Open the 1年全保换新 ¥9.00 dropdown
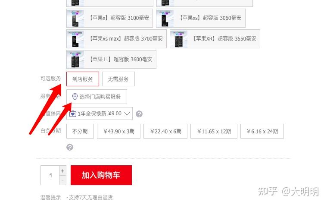327x205 pixels. pos(100,114)
